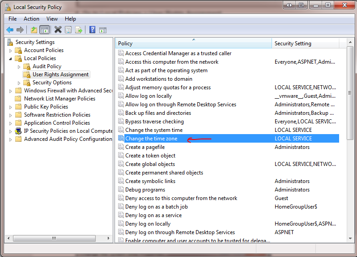Expand the Public Key Policies arrow
357x257 pixels.
[10, 107]
